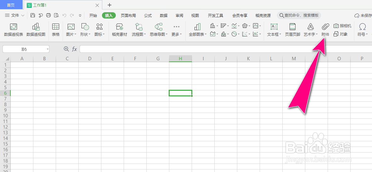This screenshot has height=172, width=372.
Task: Click the Redo arrow
Action: click(x=72, y=15)
